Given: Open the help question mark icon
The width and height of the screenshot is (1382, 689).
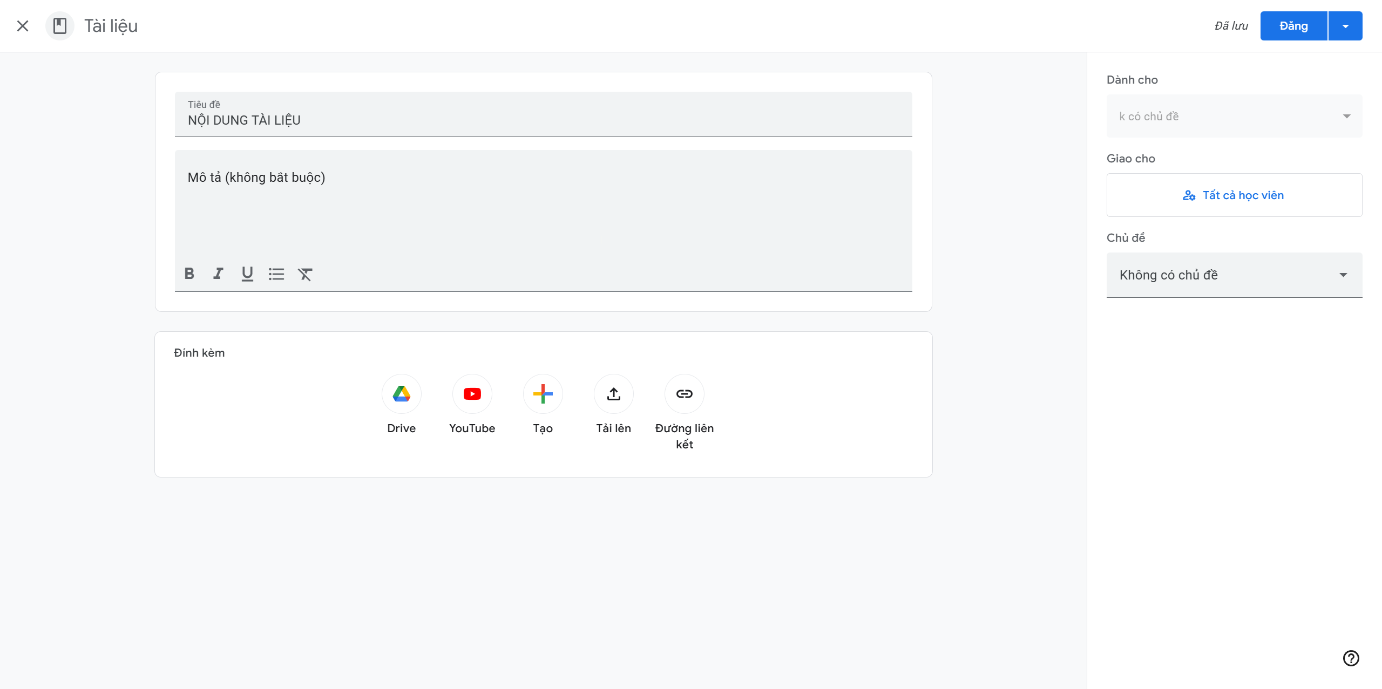Looking at the screenshot, I should (x=1351, y=658).
